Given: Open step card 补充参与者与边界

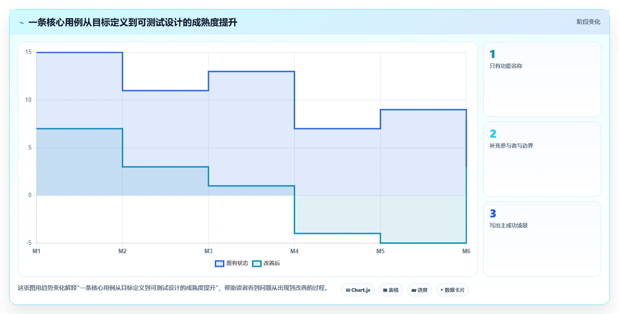Looking at the screenshot, I should click(542, 159).
